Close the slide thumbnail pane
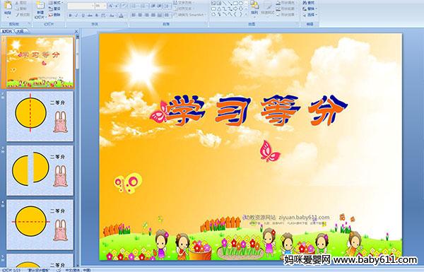Viewport: 424px width, 272px height. [76, 31]
